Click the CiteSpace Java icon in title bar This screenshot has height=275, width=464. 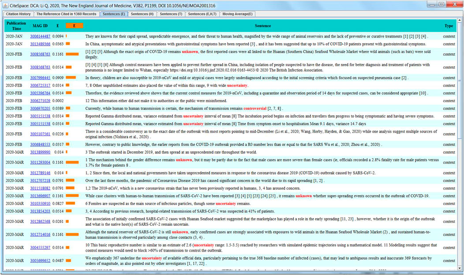pyautogui.click(x=5, y=5)
